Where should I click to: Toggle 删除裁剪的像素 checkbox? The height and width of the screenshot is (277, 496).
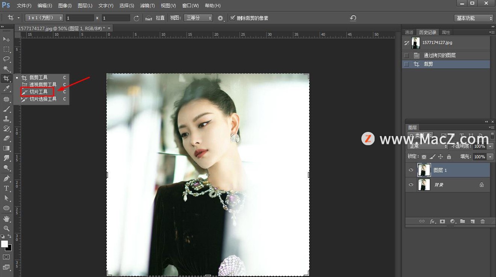point(232,18)
